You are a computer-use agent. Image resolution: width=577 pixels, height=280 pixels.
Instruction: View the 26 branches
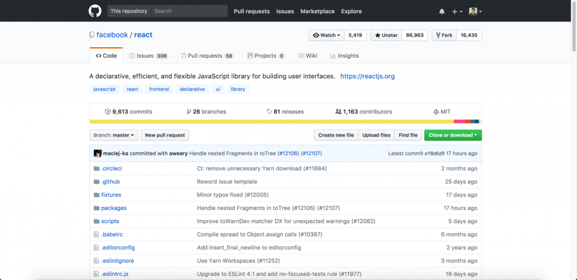[x=207, y=112]
